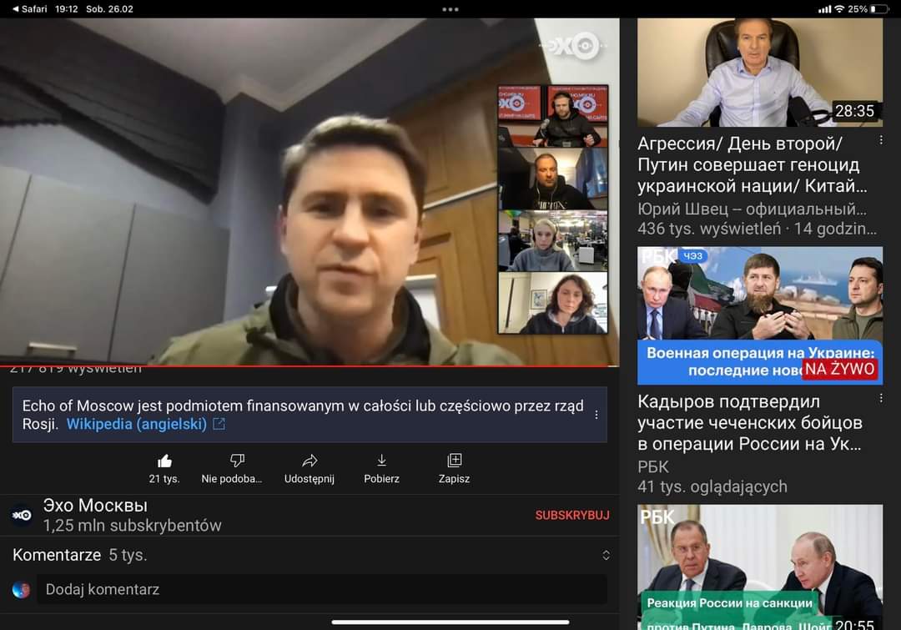Viewport: 901px width, 630px height.
Task: Tap the Zapisz save-to-playlist icon
Action: pyautogui.click(x=454, y=461)
